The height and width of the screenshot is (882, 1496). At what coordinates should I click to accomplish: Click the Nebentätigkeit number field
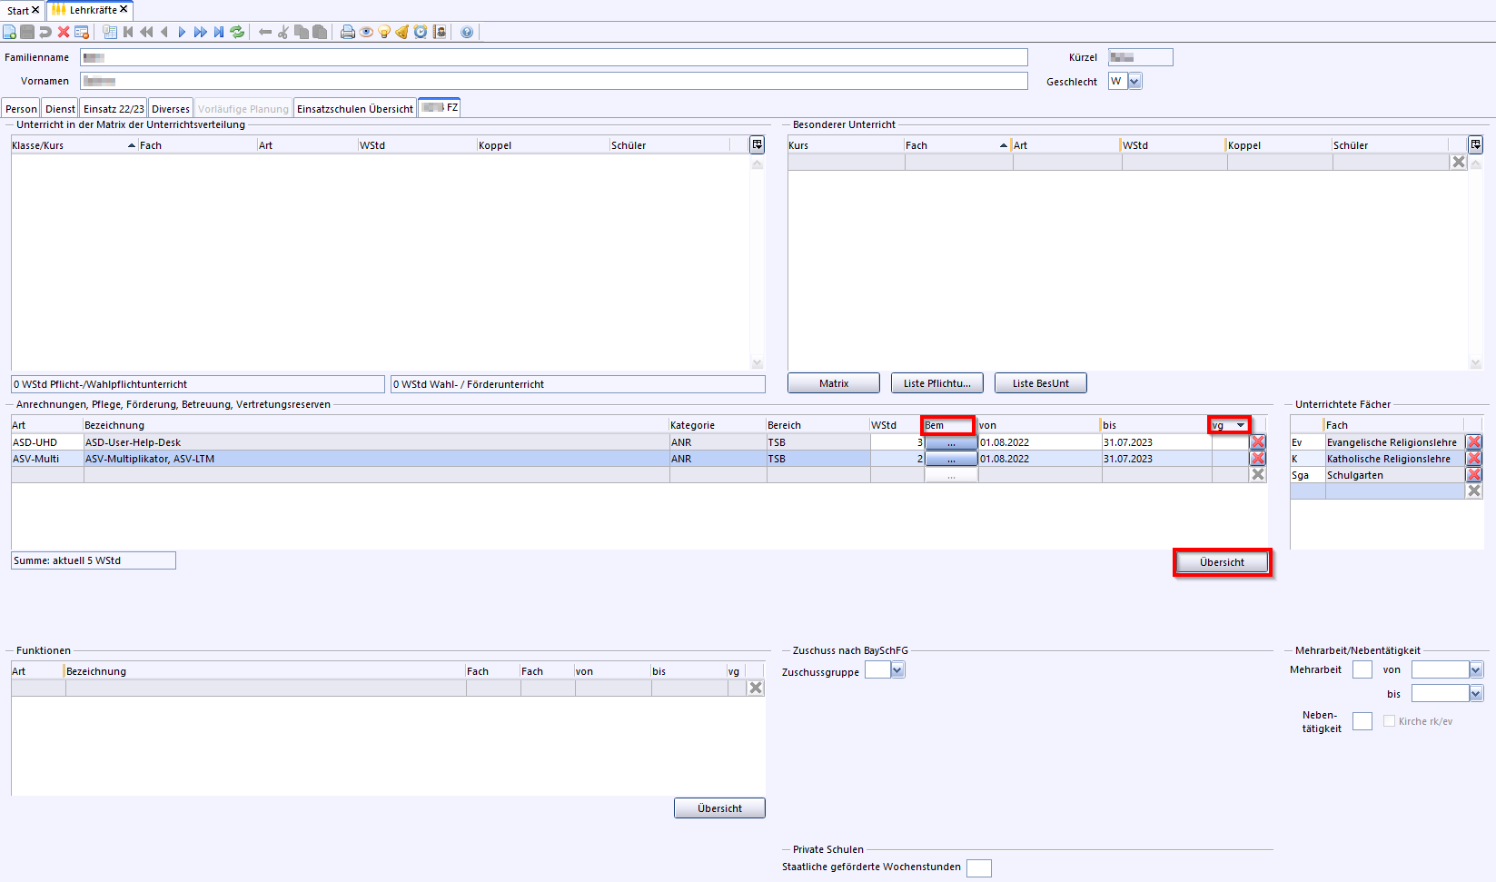1362,721
